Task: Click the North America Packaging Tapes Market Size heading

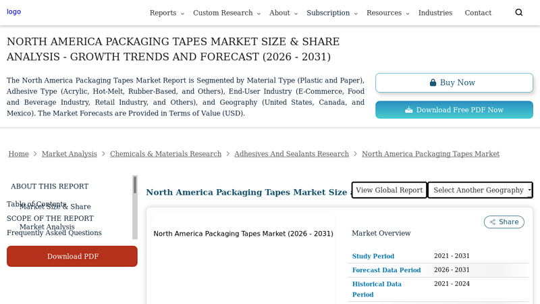Action: [x=248, y=193]
